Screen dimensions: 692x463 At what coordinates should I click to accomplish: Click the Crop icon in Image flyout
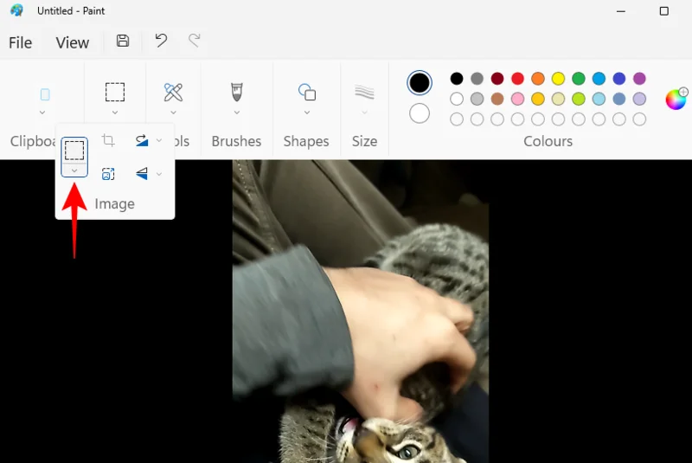(108, 140)
